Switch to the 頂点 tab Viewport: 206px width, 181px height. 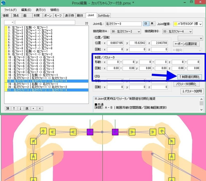click(16, 15)
